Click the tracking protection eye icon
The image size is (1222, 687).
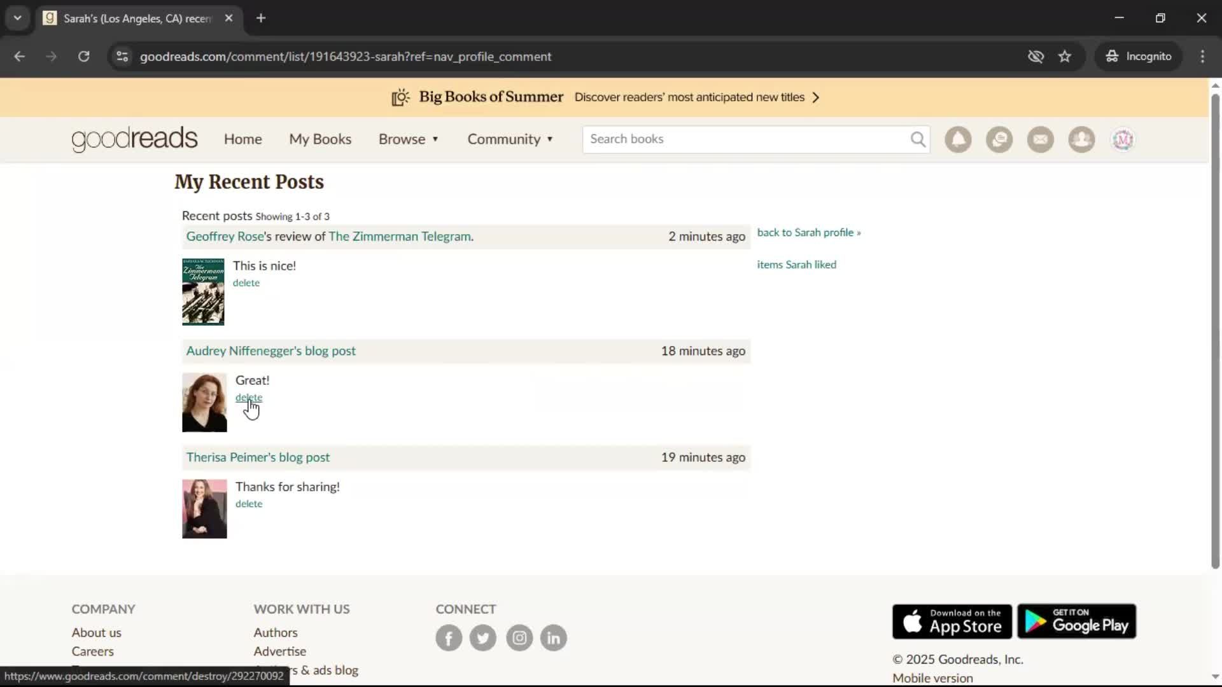pos(1036,57)
